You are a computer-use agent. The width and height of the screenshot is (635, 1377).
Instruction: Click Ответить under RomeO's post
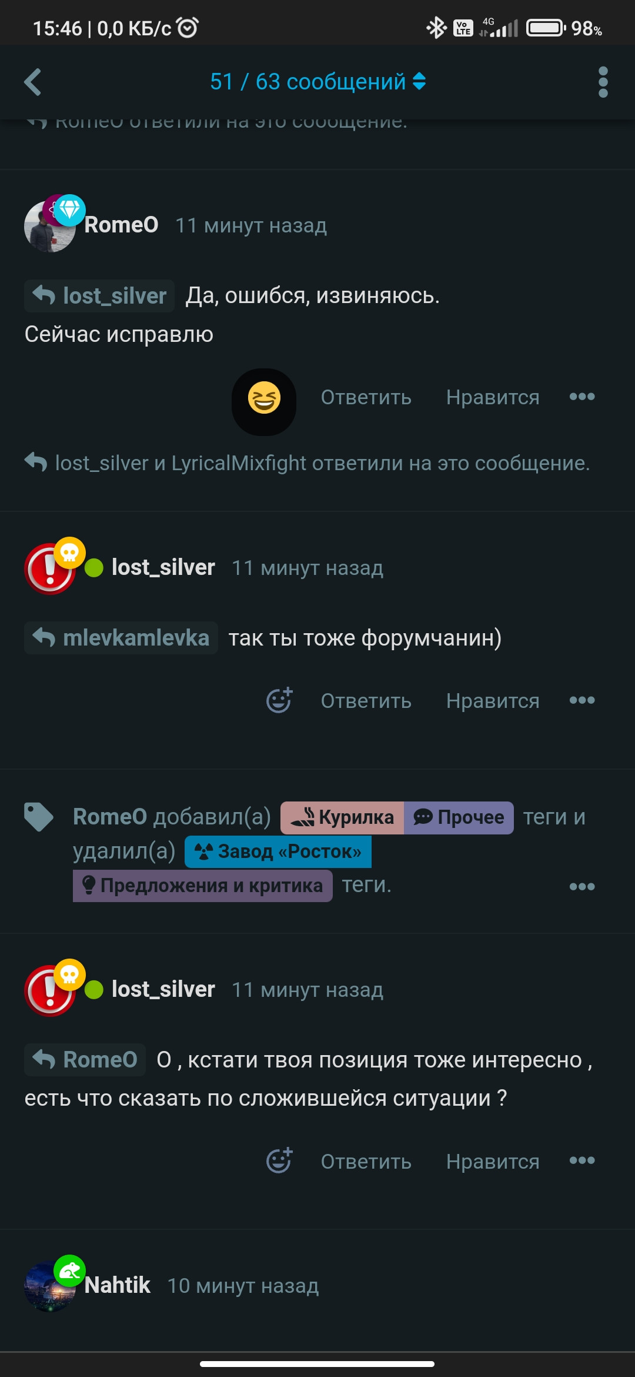coord(366,397)
